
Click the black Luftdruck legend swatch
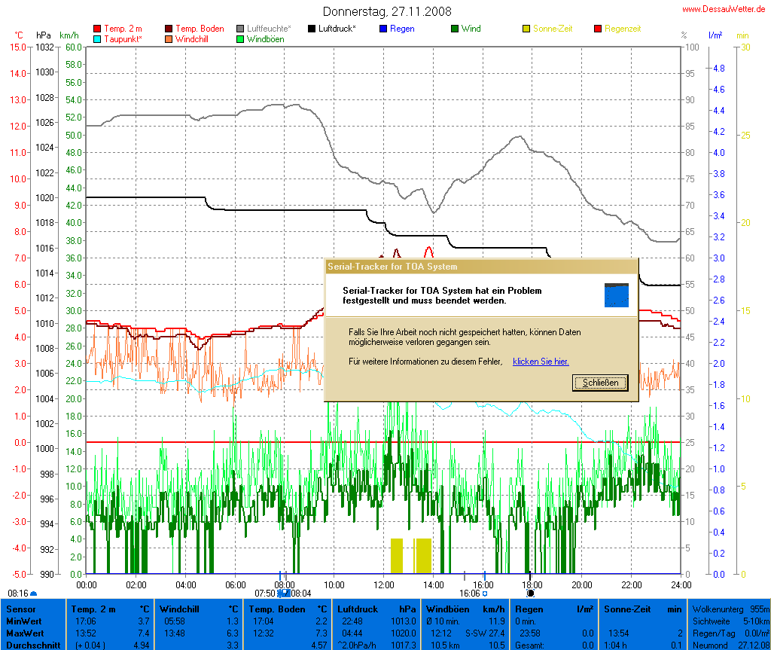coord(312,29)
